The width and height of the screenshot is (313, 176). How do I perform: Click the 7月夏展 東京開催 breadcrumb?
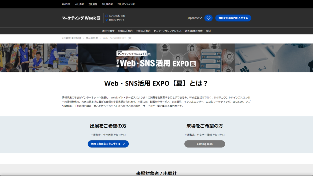pos(72,38)
